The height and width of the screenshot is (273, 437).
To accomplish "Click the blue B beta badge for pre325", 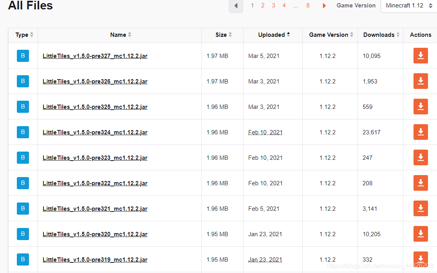I will (x=23, y=107).
